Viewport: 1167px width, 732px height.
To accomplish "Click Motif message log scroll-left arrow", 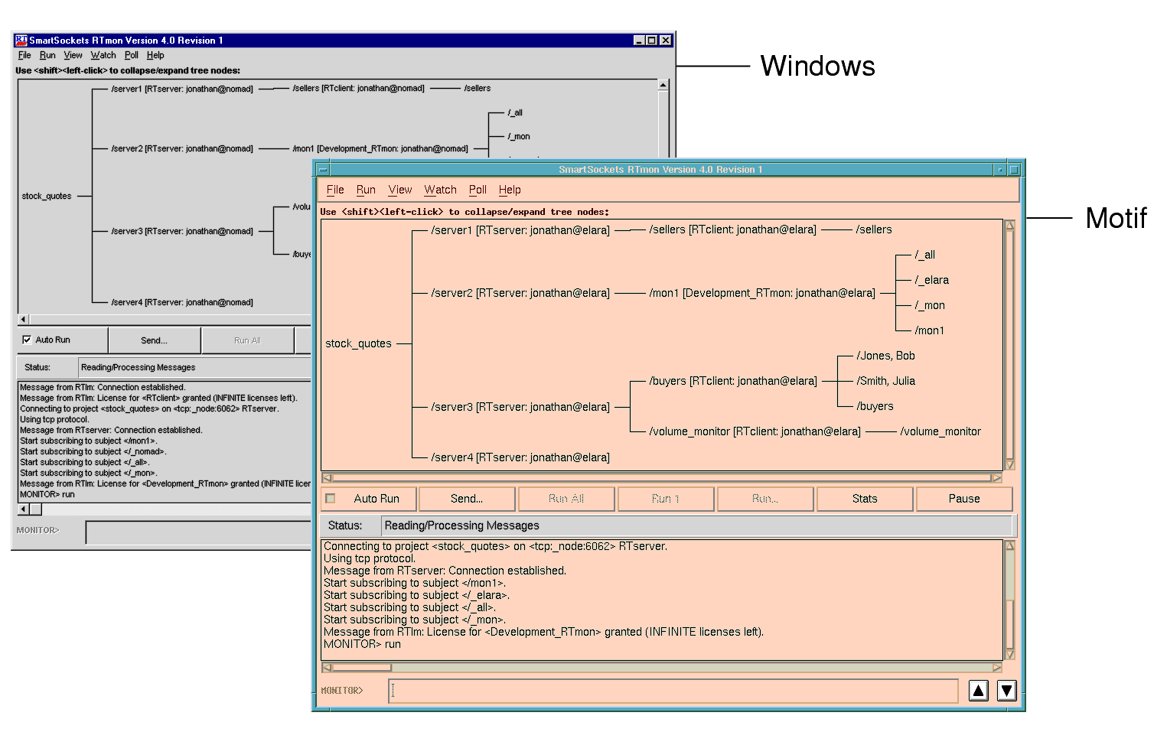I will [x=327, y=668].
